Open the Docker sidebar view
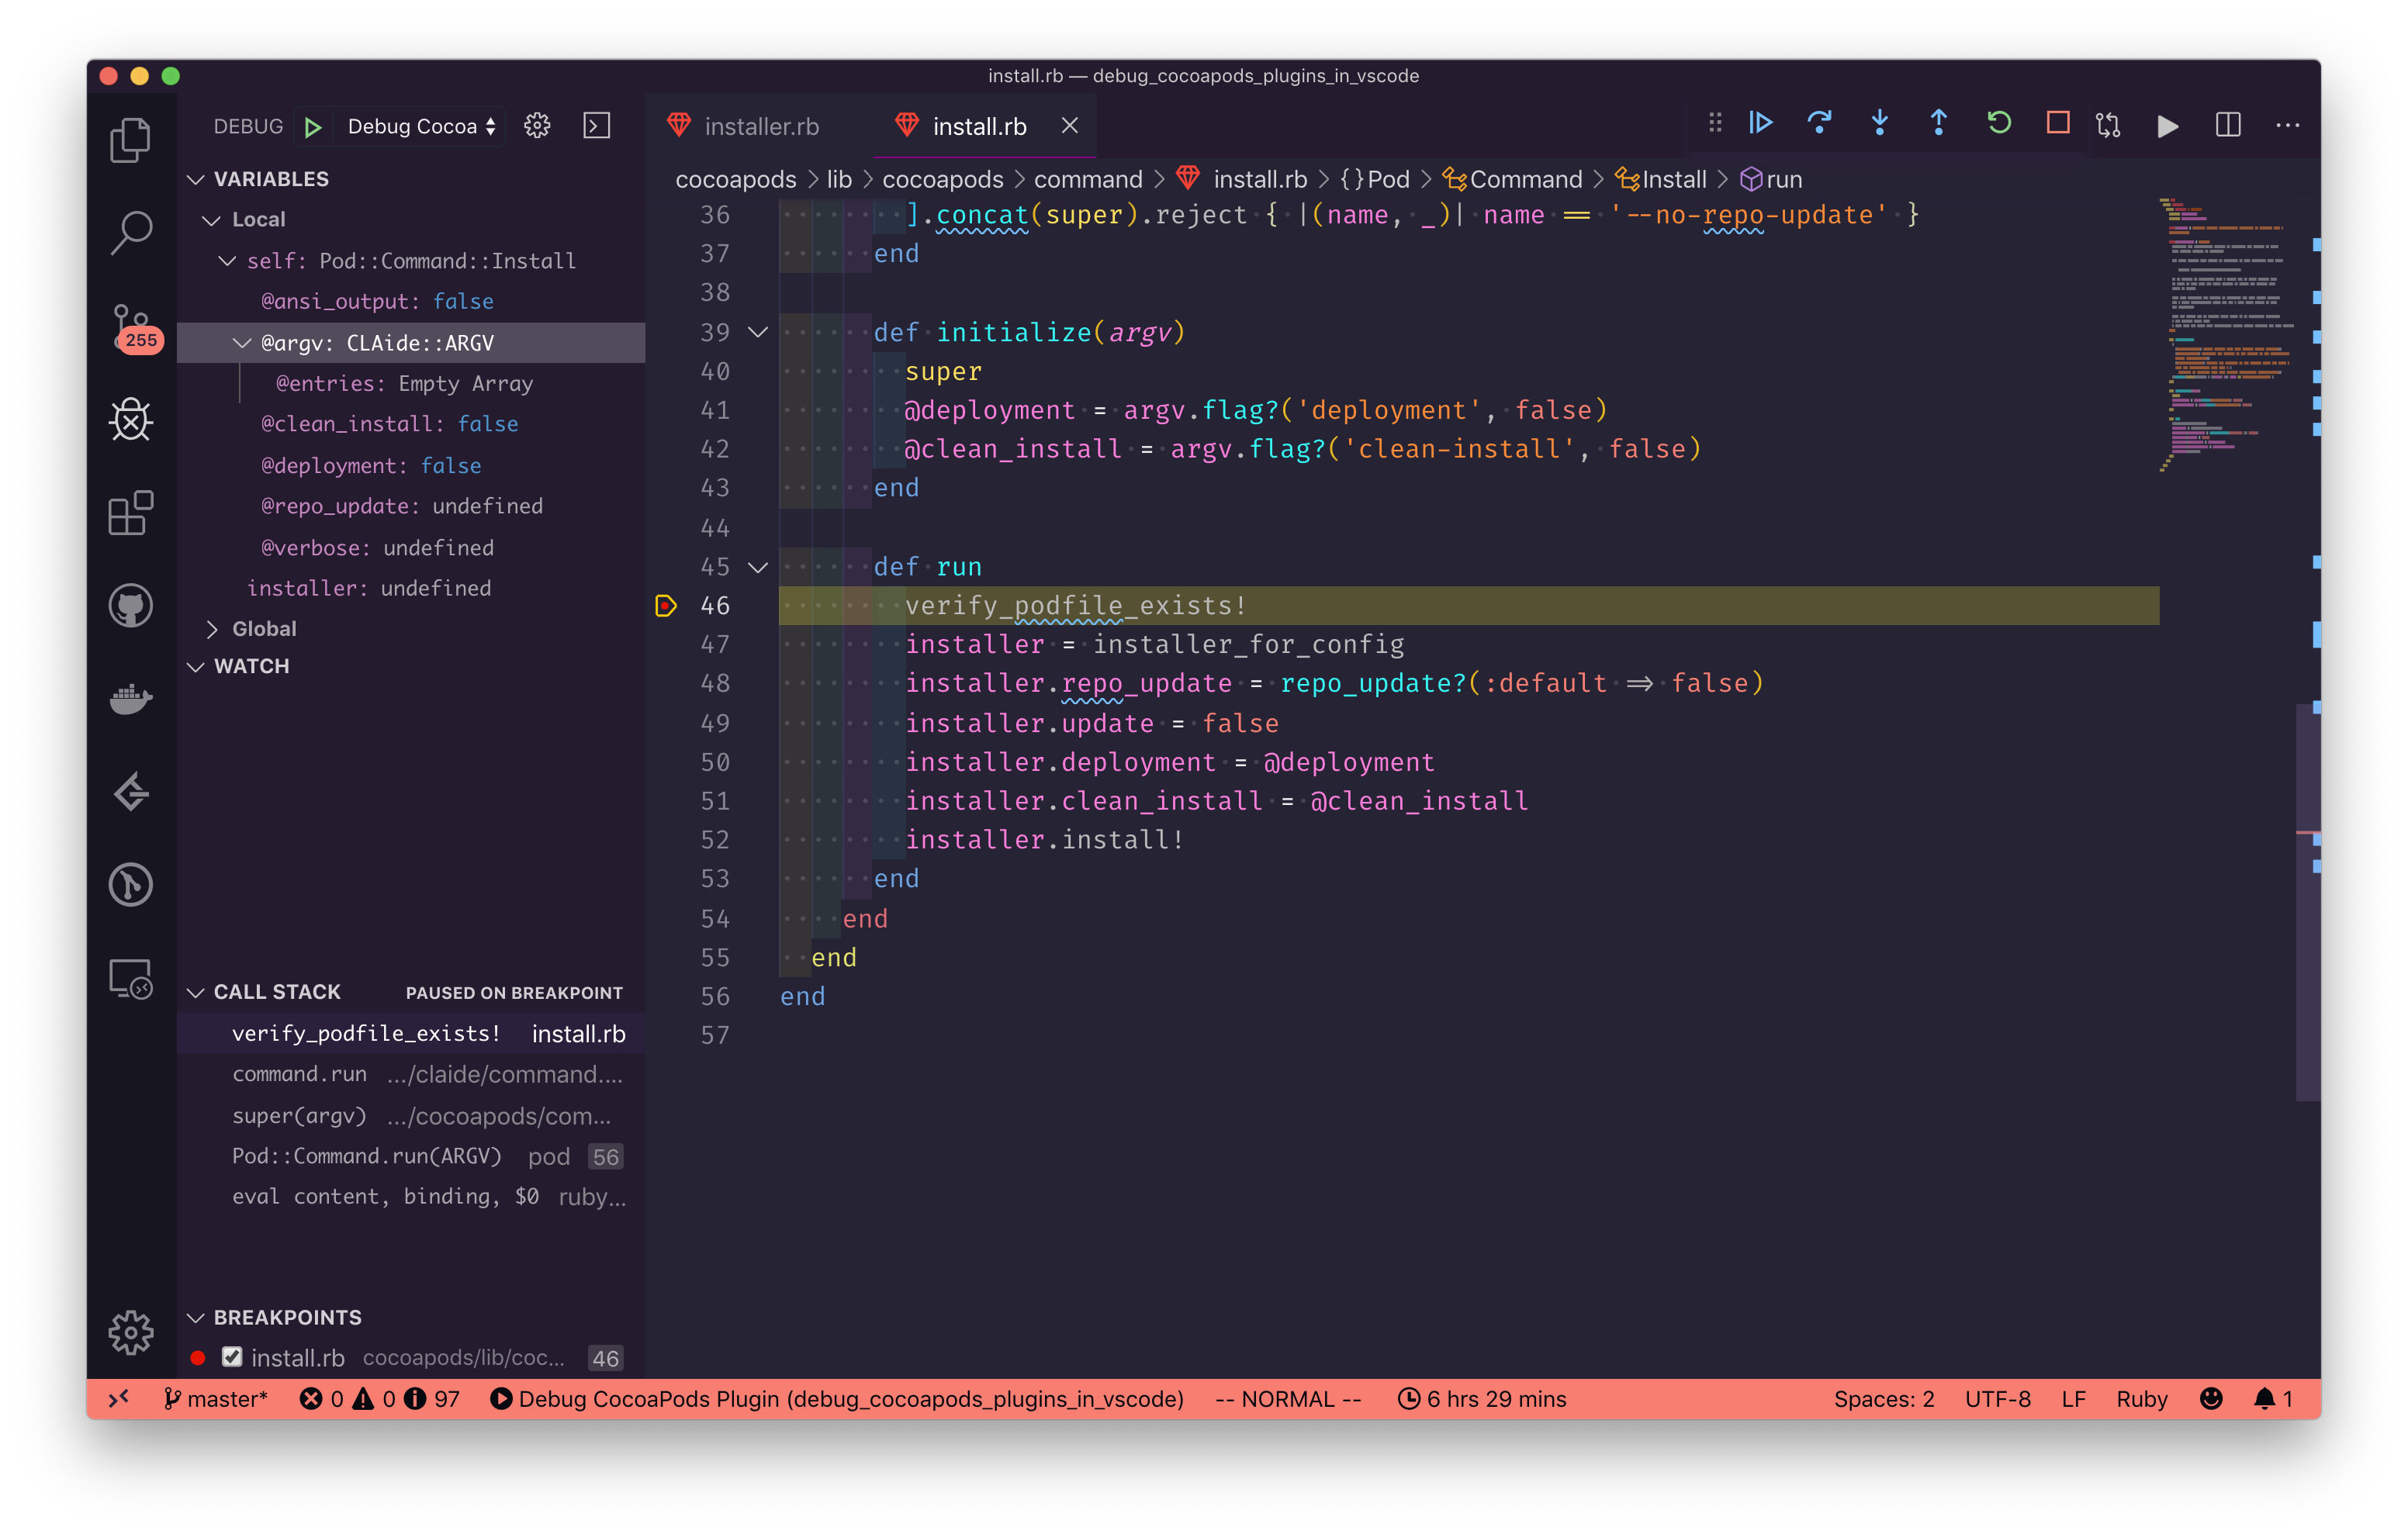This screenshot has height=1534, width=2408. click(131, 699)
